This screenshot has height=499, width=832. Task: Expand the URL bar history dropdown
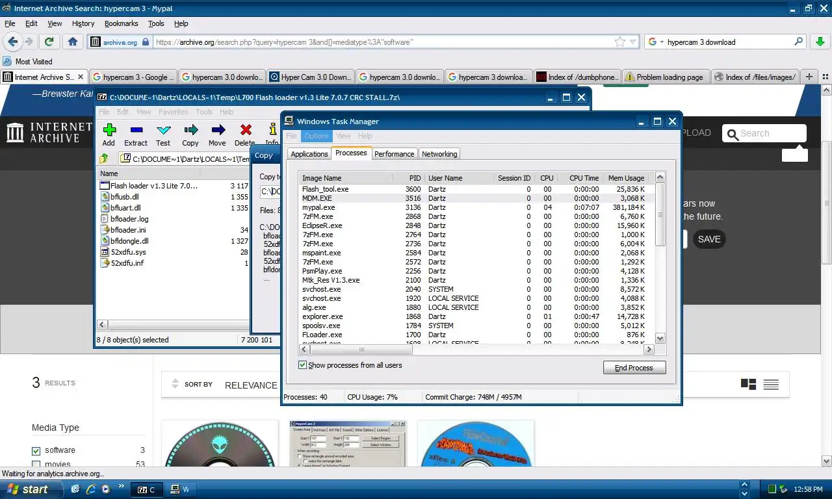click(x=634, y=42)
